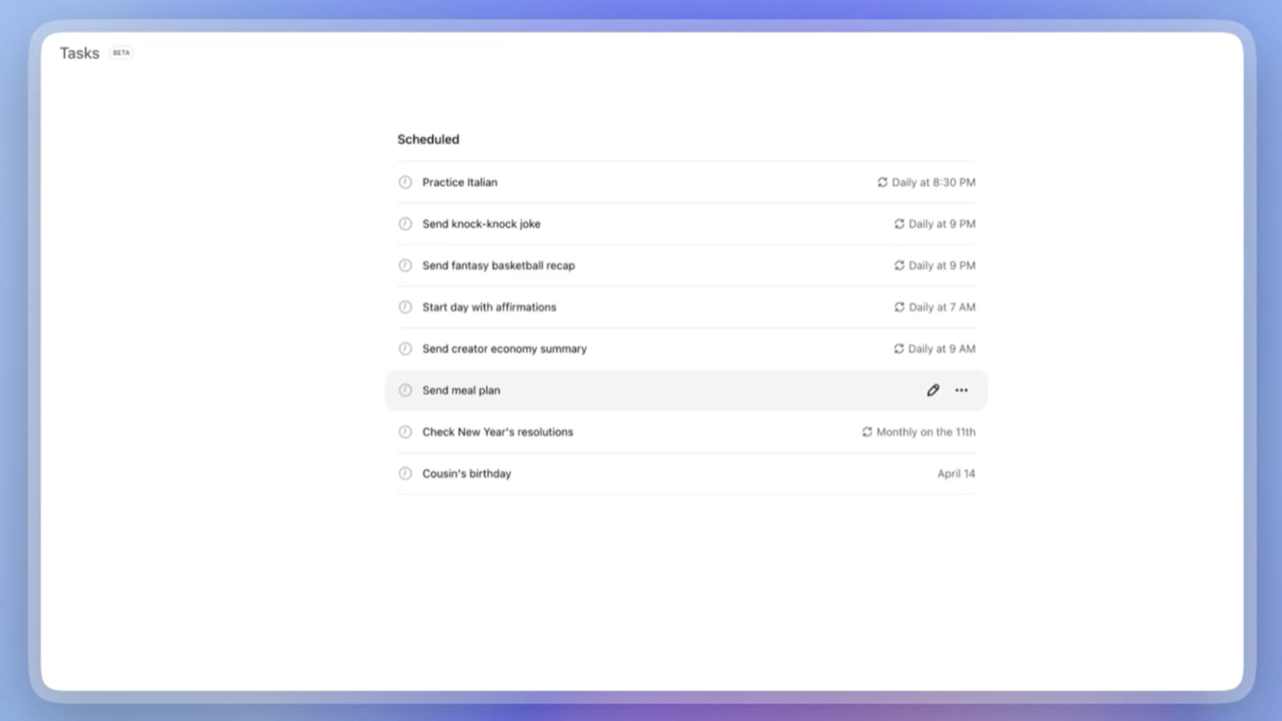Viewport: 1282px width, 721px height.
Task: Click repeat icon next to Monthly on the 11th
Action: click(x=867, y=432)
